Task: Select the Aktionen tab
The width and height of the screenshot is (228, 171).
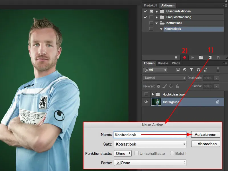Action: click(168, 5)
